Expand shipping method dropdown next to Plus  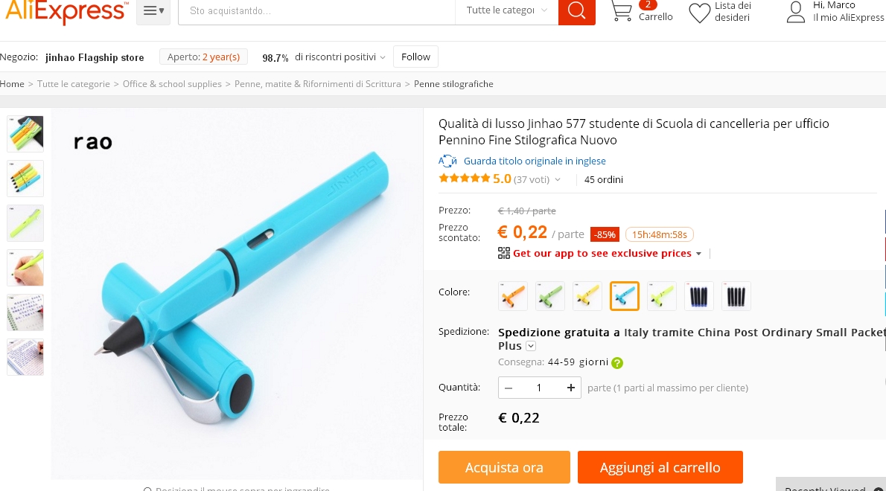531,346
